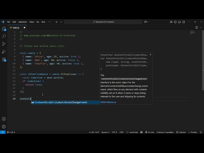Click 'allActiveUsers' on line 13
Viewport: 204px width, 153px height.
[x=38, y=74]
